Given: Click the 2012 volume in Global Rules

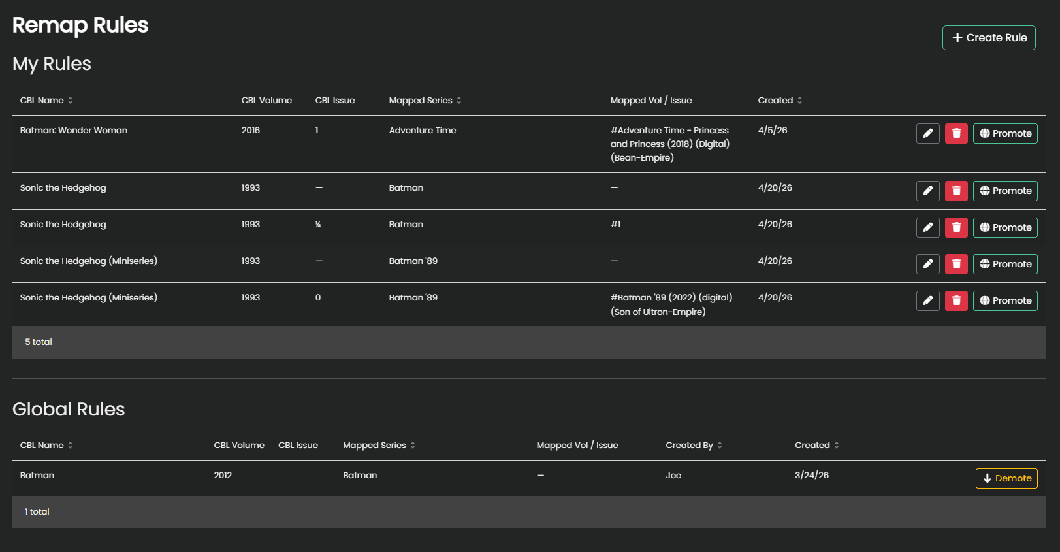Looking at the screenshot, I should [x=223, y=475].
